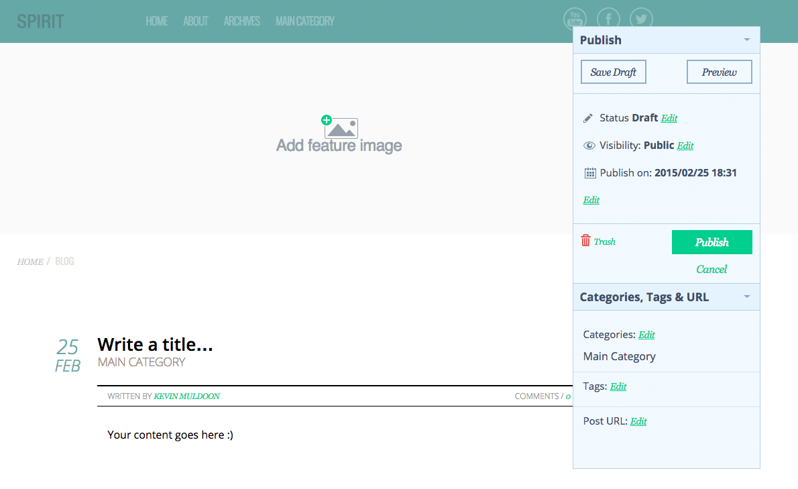The width and height of the screenshot is (798, 489).
Task: Open the Main Category menu item
Action: tap(305, 21)
